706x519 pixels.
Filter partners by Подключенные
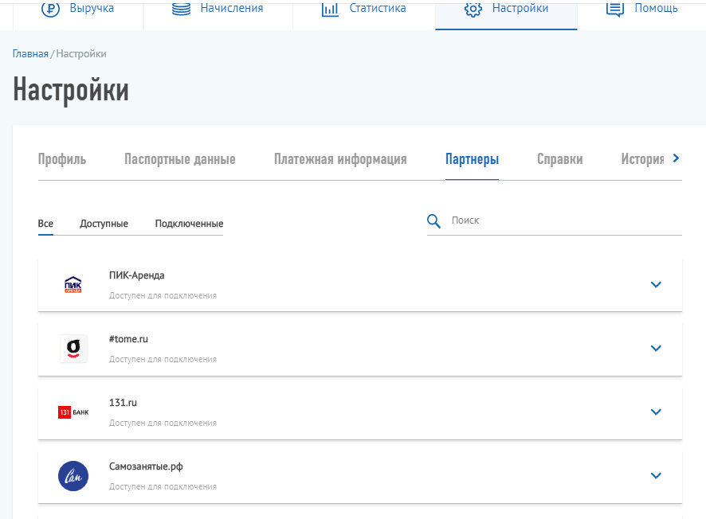point(189,224)
